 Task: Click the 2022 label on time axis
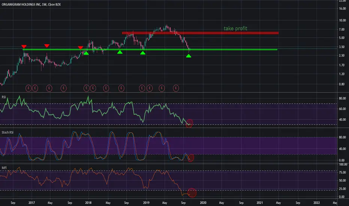coord(316,203)
